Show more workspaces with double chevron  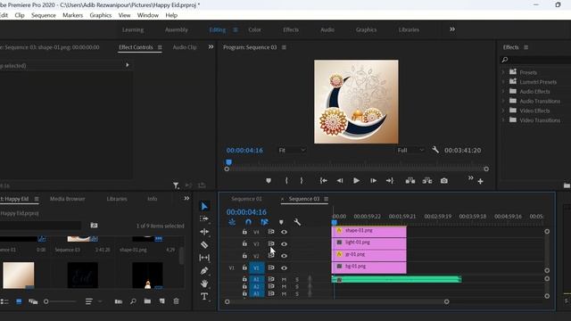[x=452, y=29]
